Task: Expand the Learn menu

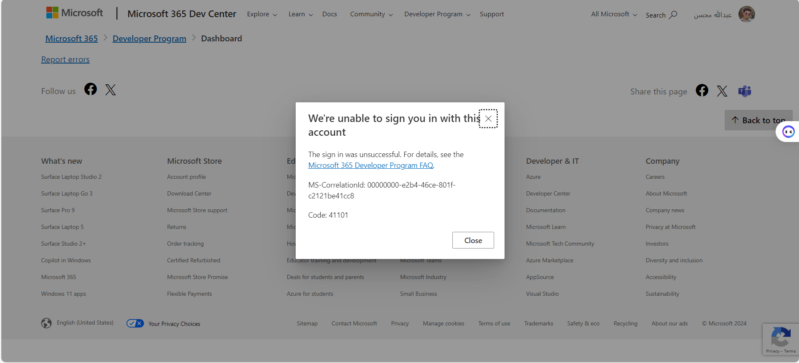Action: tap(301, 14)
